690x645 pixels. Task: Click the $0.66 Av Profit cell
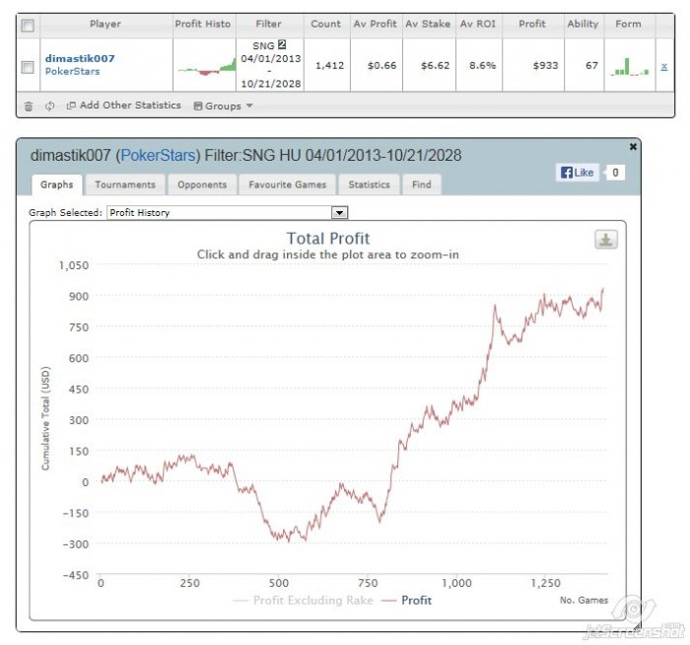(x=382, y=66)
